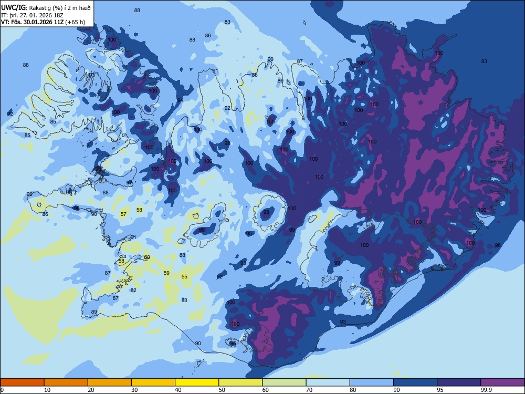This screenshot has width=525, height=394.
Task: Select the '40' legend tick label
Action: tap(178, 390)
